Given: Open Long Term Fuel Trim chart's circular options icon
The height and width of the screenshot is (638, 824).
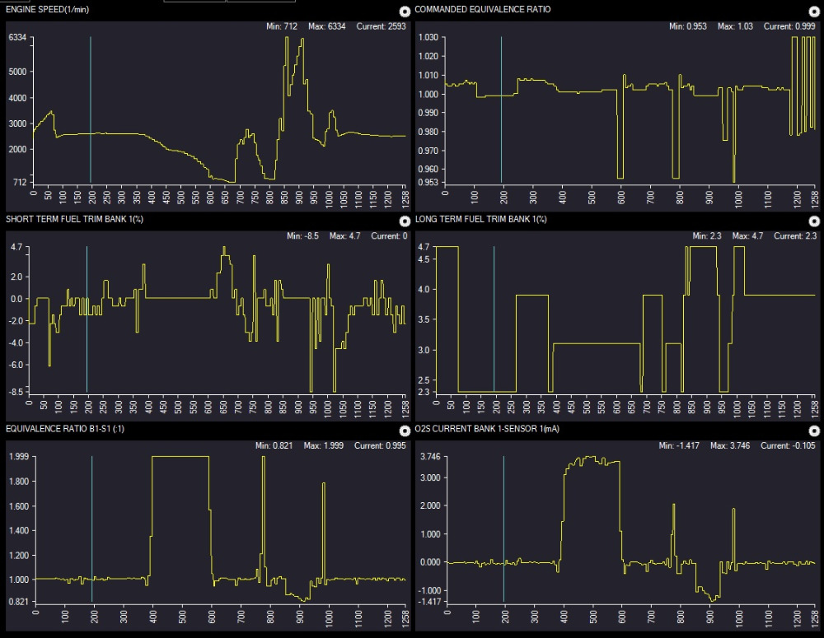Looking at the screenshot, I should click(x=813, y=221).
